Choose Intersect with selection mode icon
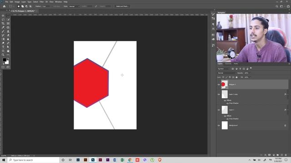This screenshot has height=163, width=291. point(30,6)
